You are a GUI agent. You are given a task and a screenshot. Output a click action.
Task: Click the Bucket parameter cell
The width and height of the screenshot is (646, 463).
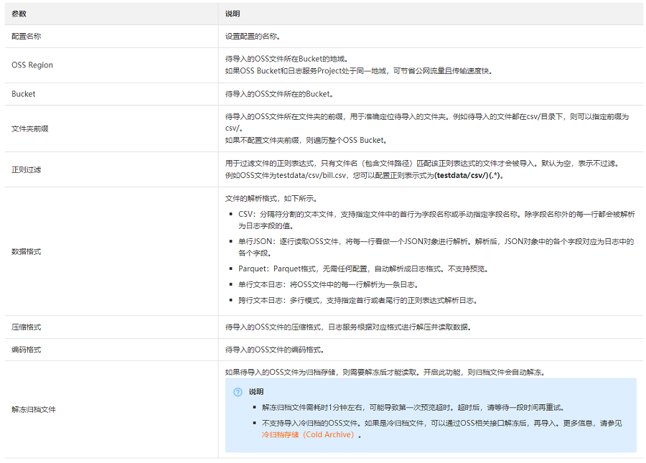111,94
